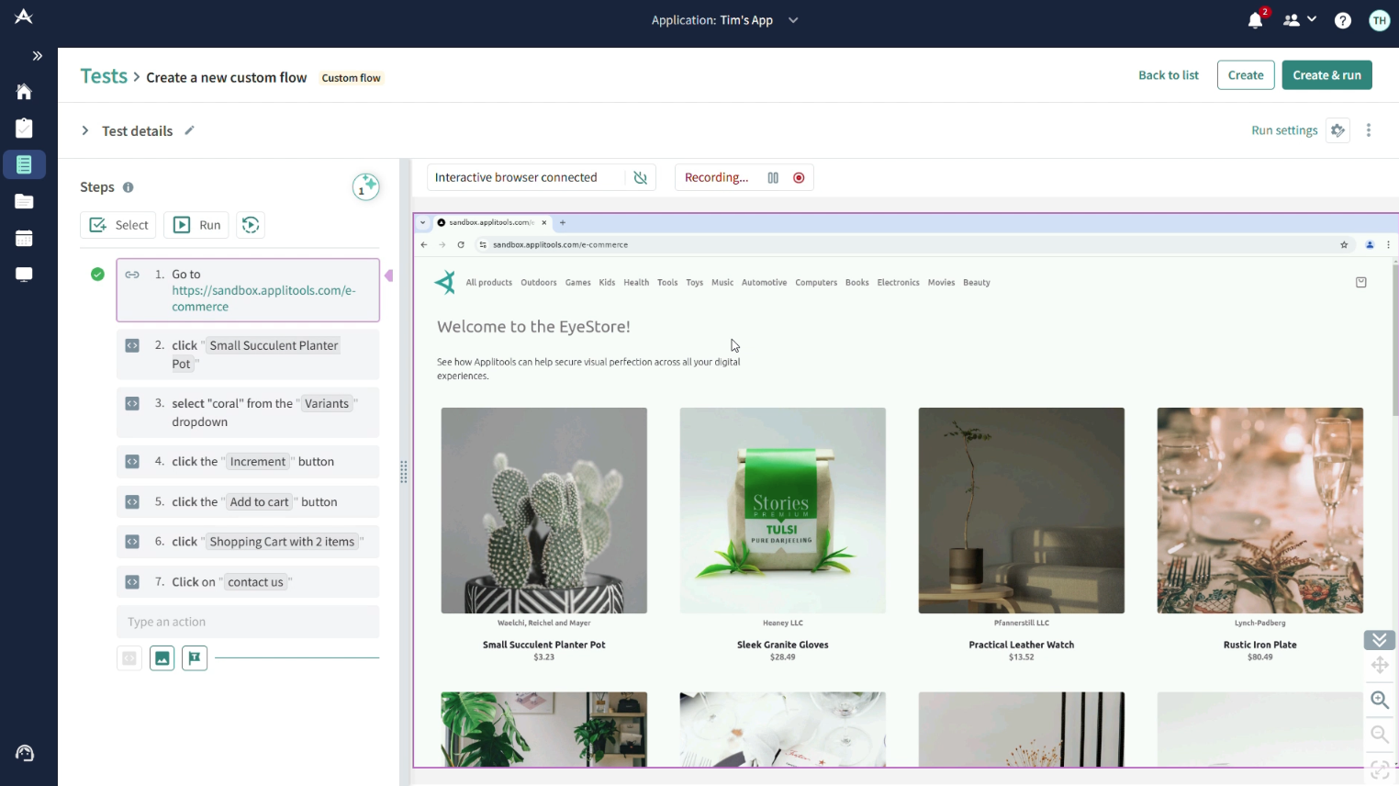
Task: Select the sandbox.applitools.com browser tab
Action: [491, 222]
